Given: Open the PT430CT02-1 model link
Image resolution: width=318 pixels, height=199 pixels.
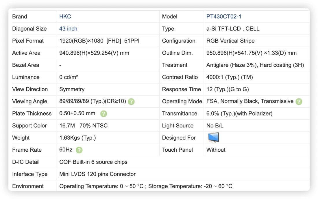Looking at the screenshot, I should pyautogui.click(x=224, y=17).
